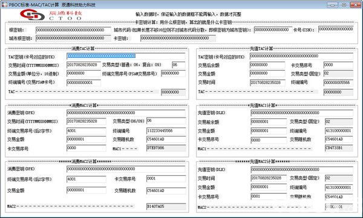
Task: Click 终端交易序号(后2字节) field in 消费MAC2计算
Action: 86,179
